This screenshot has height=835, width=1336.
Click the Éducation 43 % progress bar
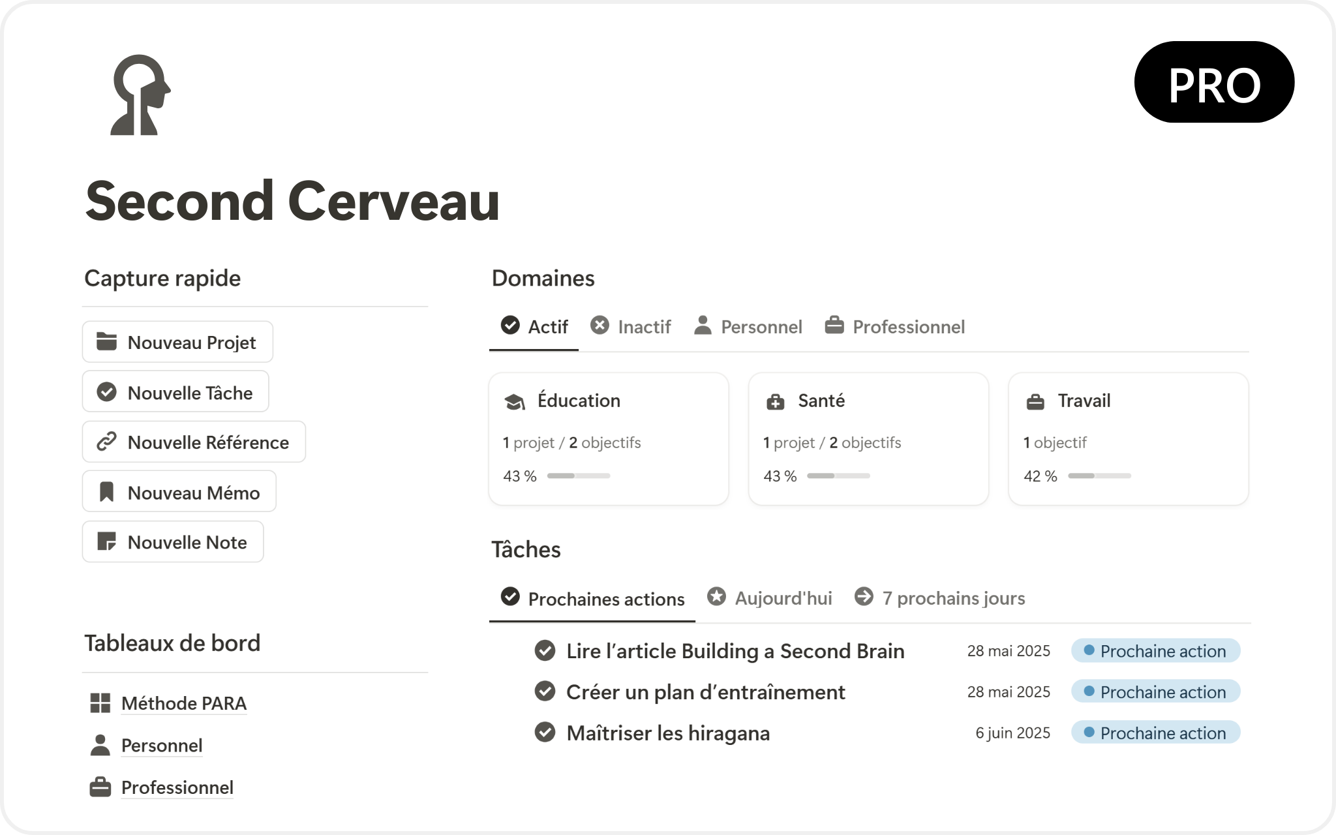[579, 476]
